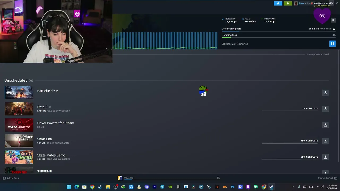Click the Auto-updates enabled label
Viewport: 340px width, 191px height.
(x=317, y=54)
